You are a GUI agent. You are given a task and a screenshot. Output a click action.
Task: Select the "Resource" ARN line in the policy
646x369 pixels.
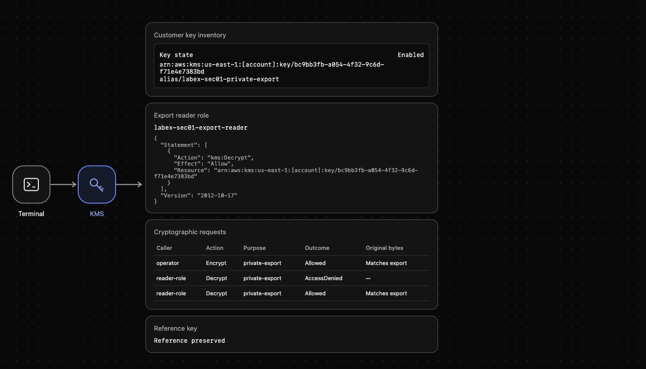(x=286, y=173)
